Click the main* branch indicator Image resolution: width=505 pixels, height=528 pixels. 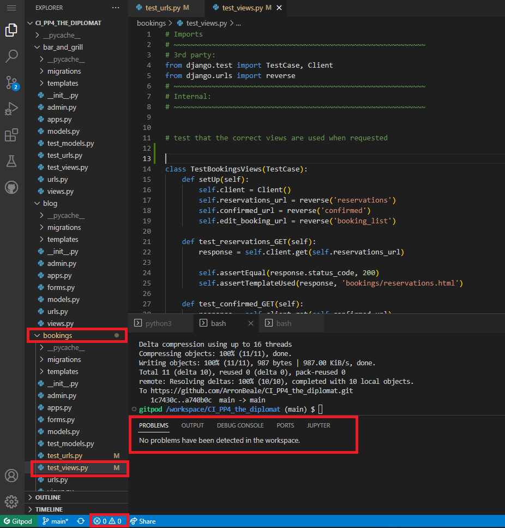pyautogui.click(x=56, y=521)
